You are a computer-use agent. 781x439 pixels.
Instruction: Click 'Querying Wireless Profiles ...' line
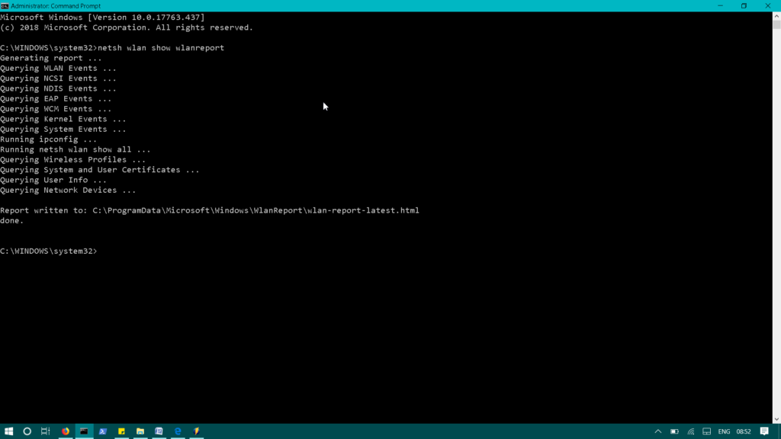[x=72, y=160]
